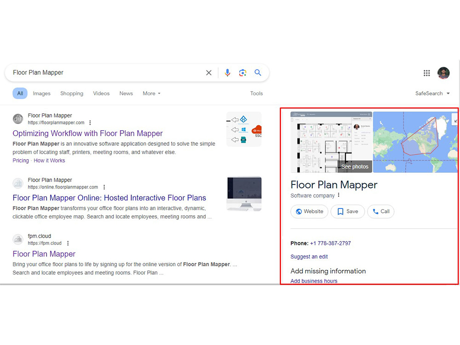This screenshot has height=345, width=460.
Task: Click the phone number +1 778-387-2797
Action: pyautogui.click(x=330, y=243)
